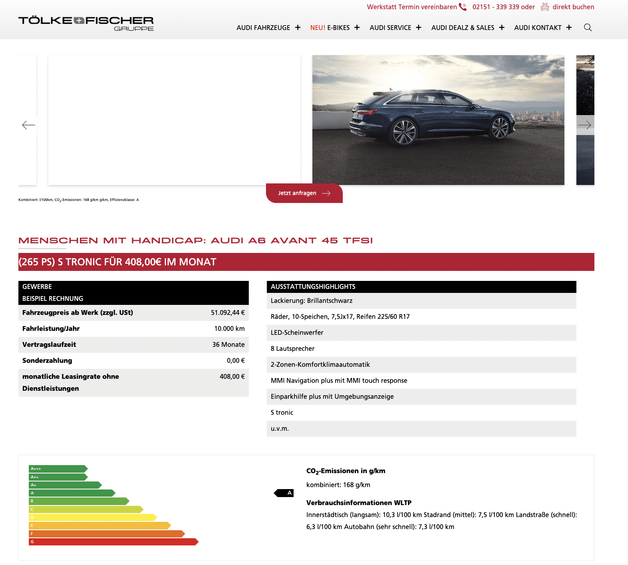Expand the Audi Fahrzeuge plus icon
The width and height of the screenshot is (628, 565).
(x=298, y=27)
